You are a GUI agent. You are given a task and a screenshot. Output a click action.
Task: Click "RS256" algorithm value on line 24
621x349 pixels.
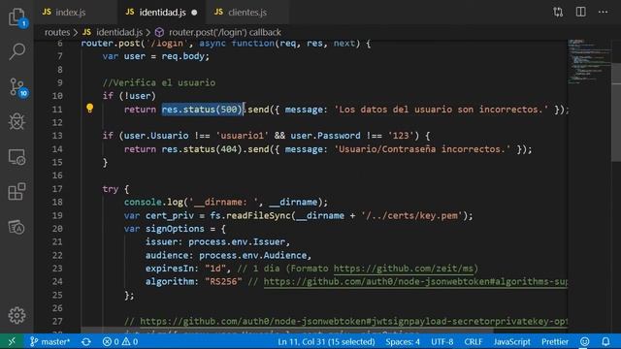pyautogui.click(x=223, y=282)
